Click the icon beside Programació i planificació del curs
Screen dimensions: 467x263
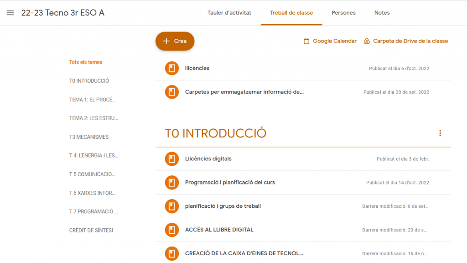point(171,183)
